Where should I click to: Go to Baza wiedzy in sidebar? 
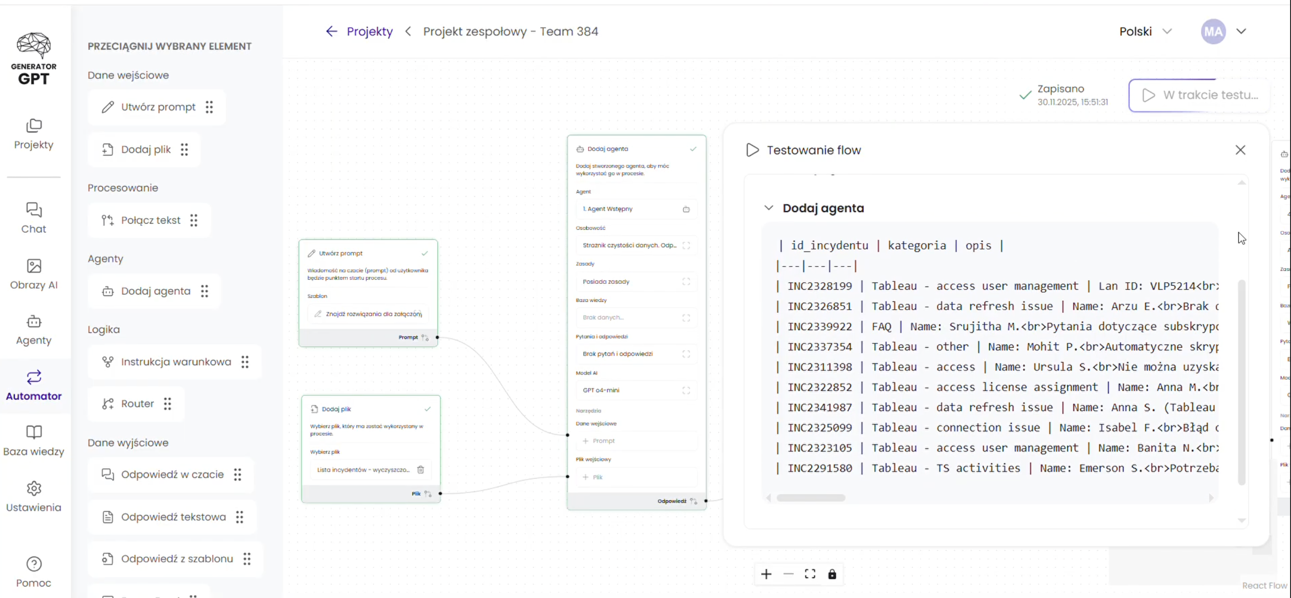click(34, 440)
